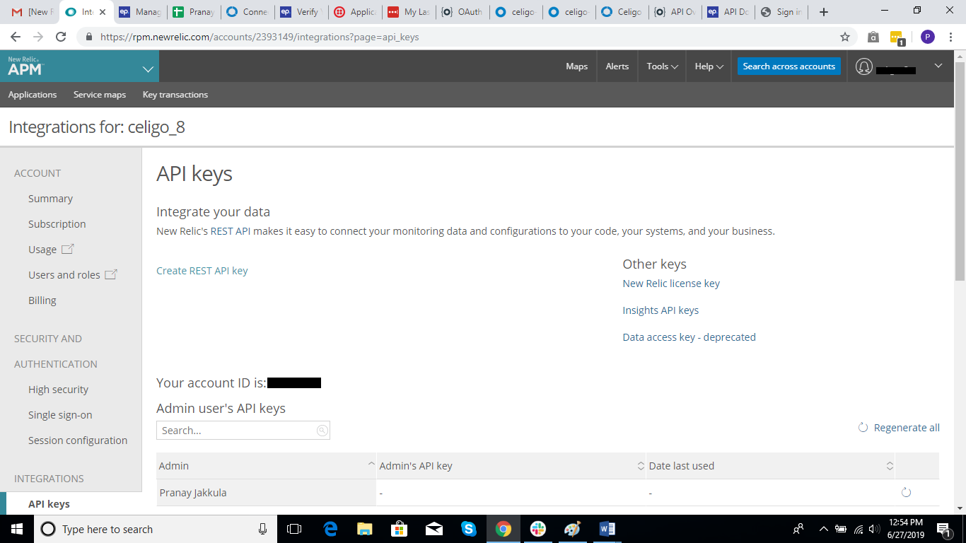The image size is (966, 543).
Task: Open Session configuration settings
Action: [x=78, y=440]
